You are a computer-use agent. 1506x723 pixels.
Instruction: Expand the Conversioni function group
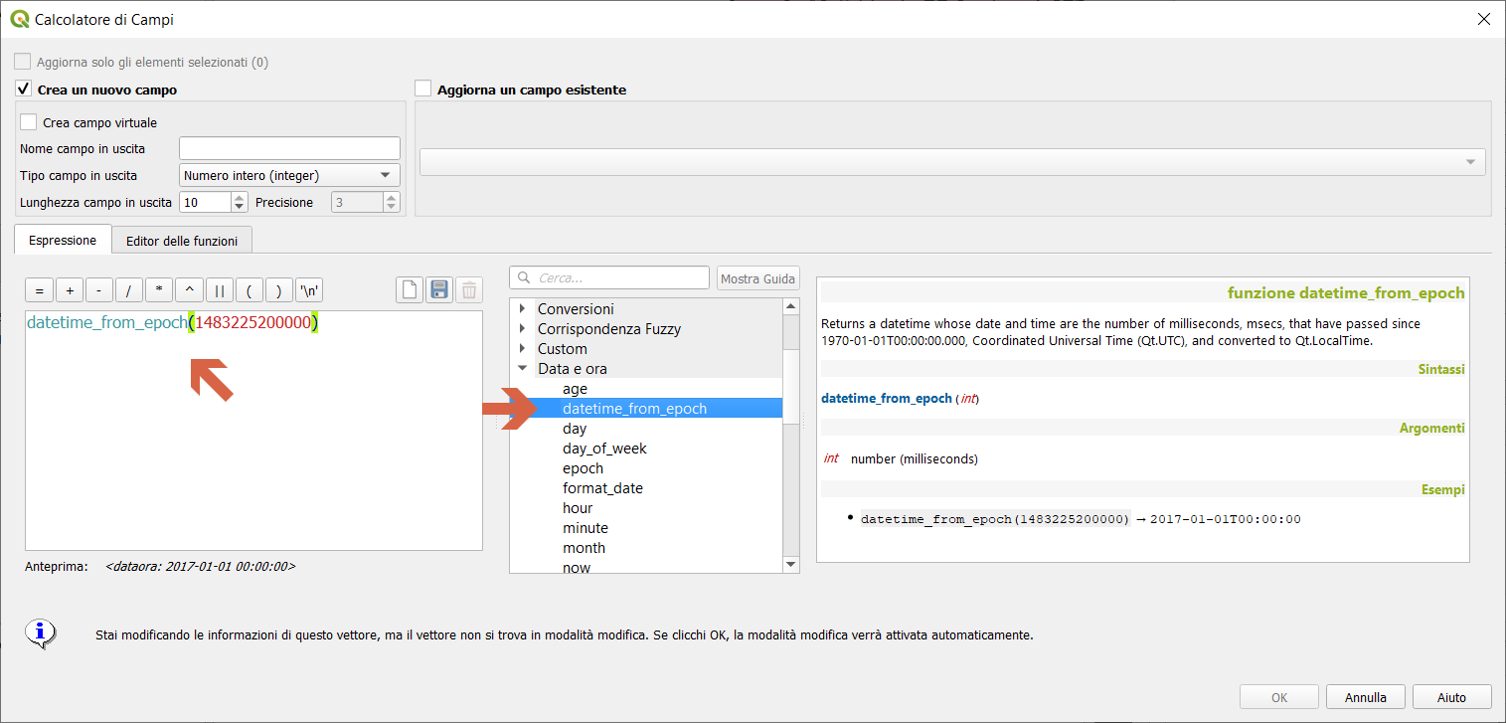523,309
